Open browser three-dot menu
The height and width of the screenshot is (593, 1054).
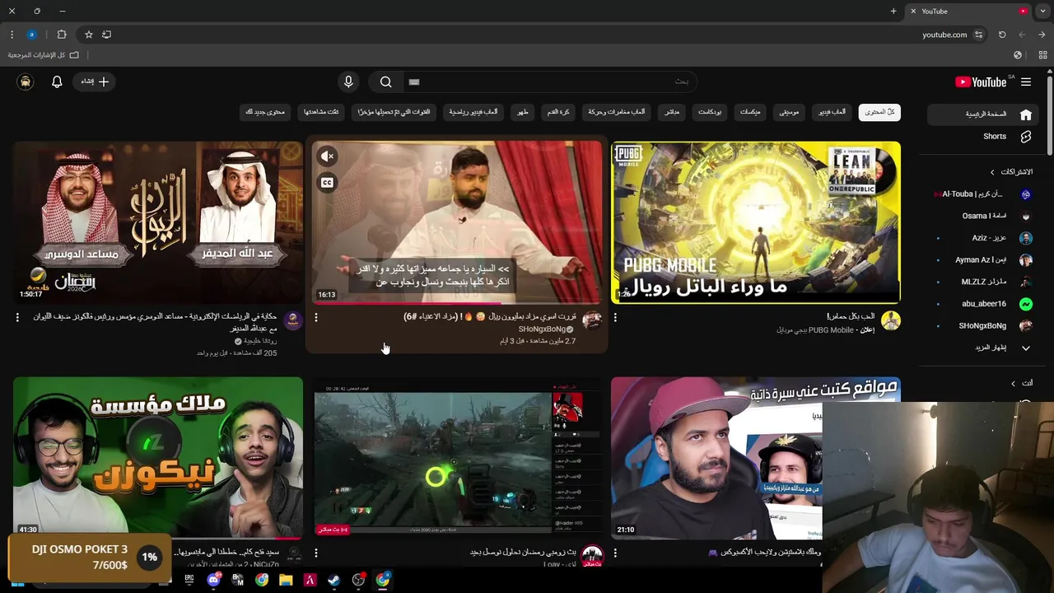12,35
